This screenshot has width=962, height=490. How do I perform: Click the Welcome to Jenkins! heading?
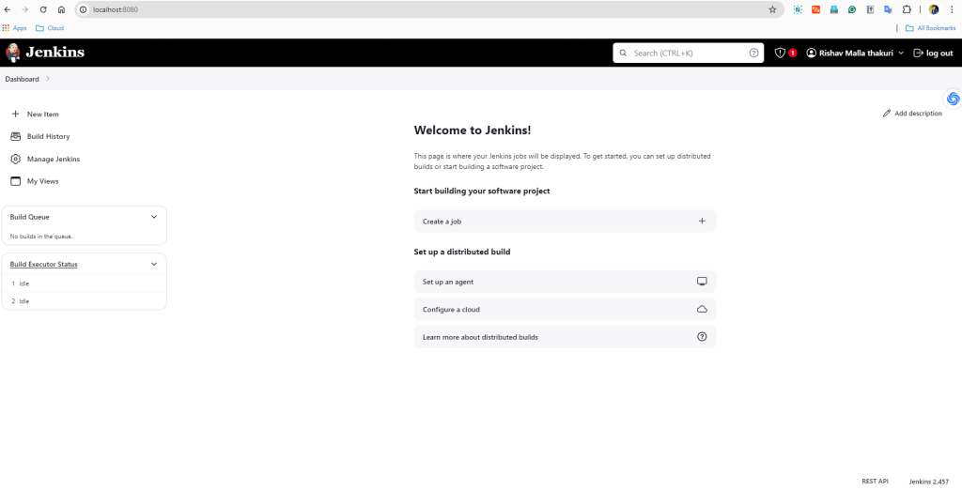(x=473, y=130)
